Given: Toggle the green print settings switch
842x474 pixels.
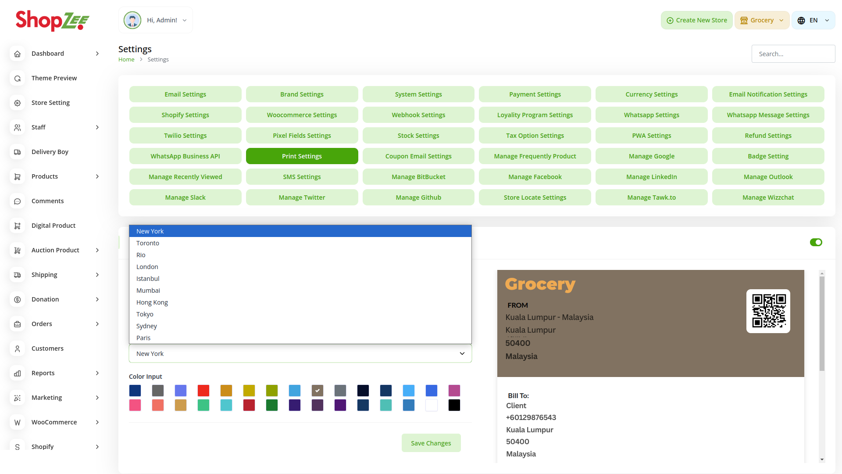Looking at the screenshot, I should [816, 242].
